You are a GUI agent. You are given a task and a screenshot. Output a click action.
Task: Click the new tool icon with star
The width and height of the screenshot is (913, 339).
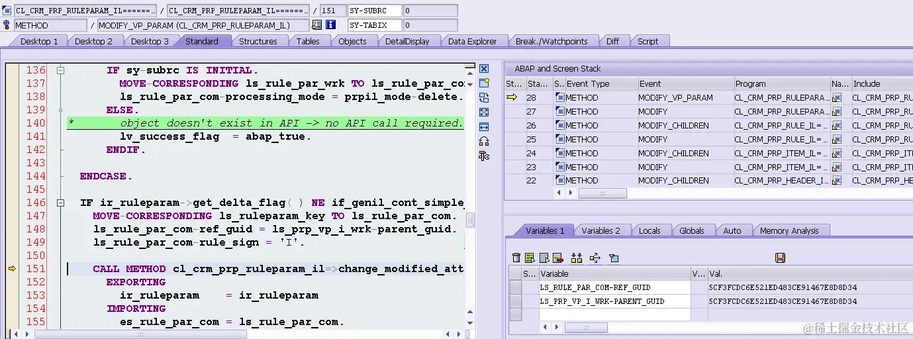484,83
